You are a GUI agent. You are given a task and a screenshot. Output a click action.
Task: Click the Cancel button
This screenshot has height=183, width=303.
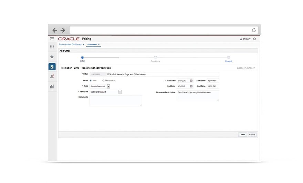tap(252, 135)
